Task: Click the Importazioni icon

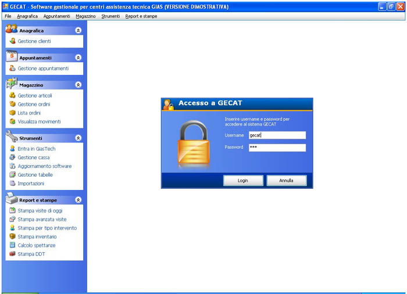Action: pos(12,183)
